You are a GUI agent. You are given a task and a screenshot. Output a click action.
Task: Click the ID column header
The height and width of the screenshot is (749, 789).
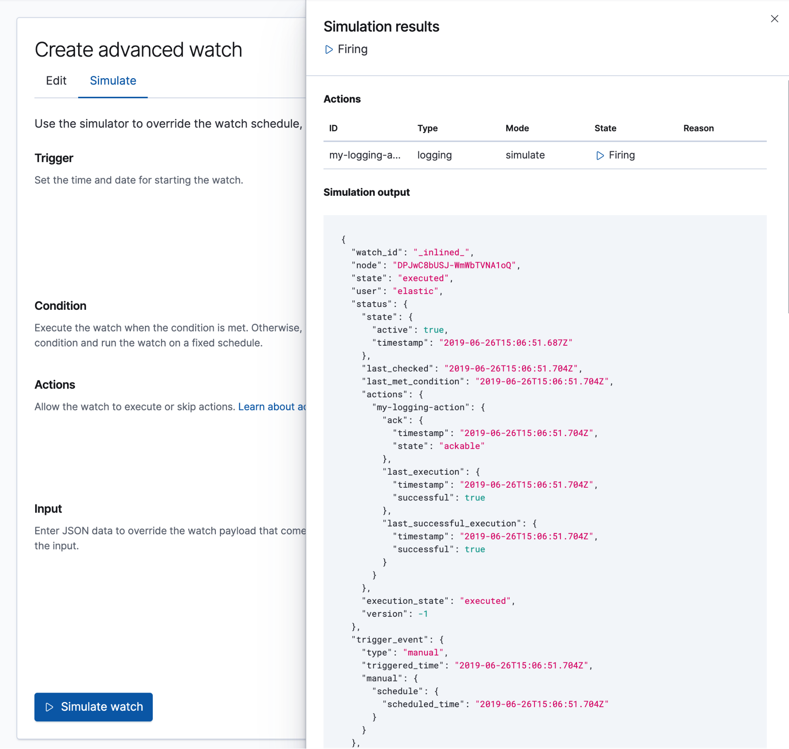pos(333,128)
